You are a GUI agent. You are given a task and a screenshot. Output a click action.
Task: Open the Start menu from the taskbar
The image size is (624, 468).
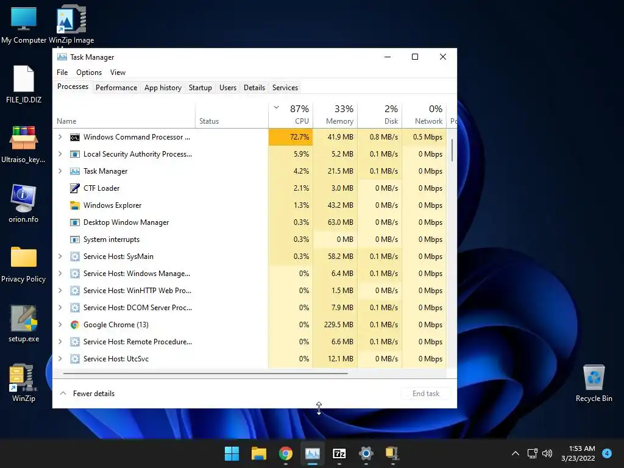click(x=232, y=453)
